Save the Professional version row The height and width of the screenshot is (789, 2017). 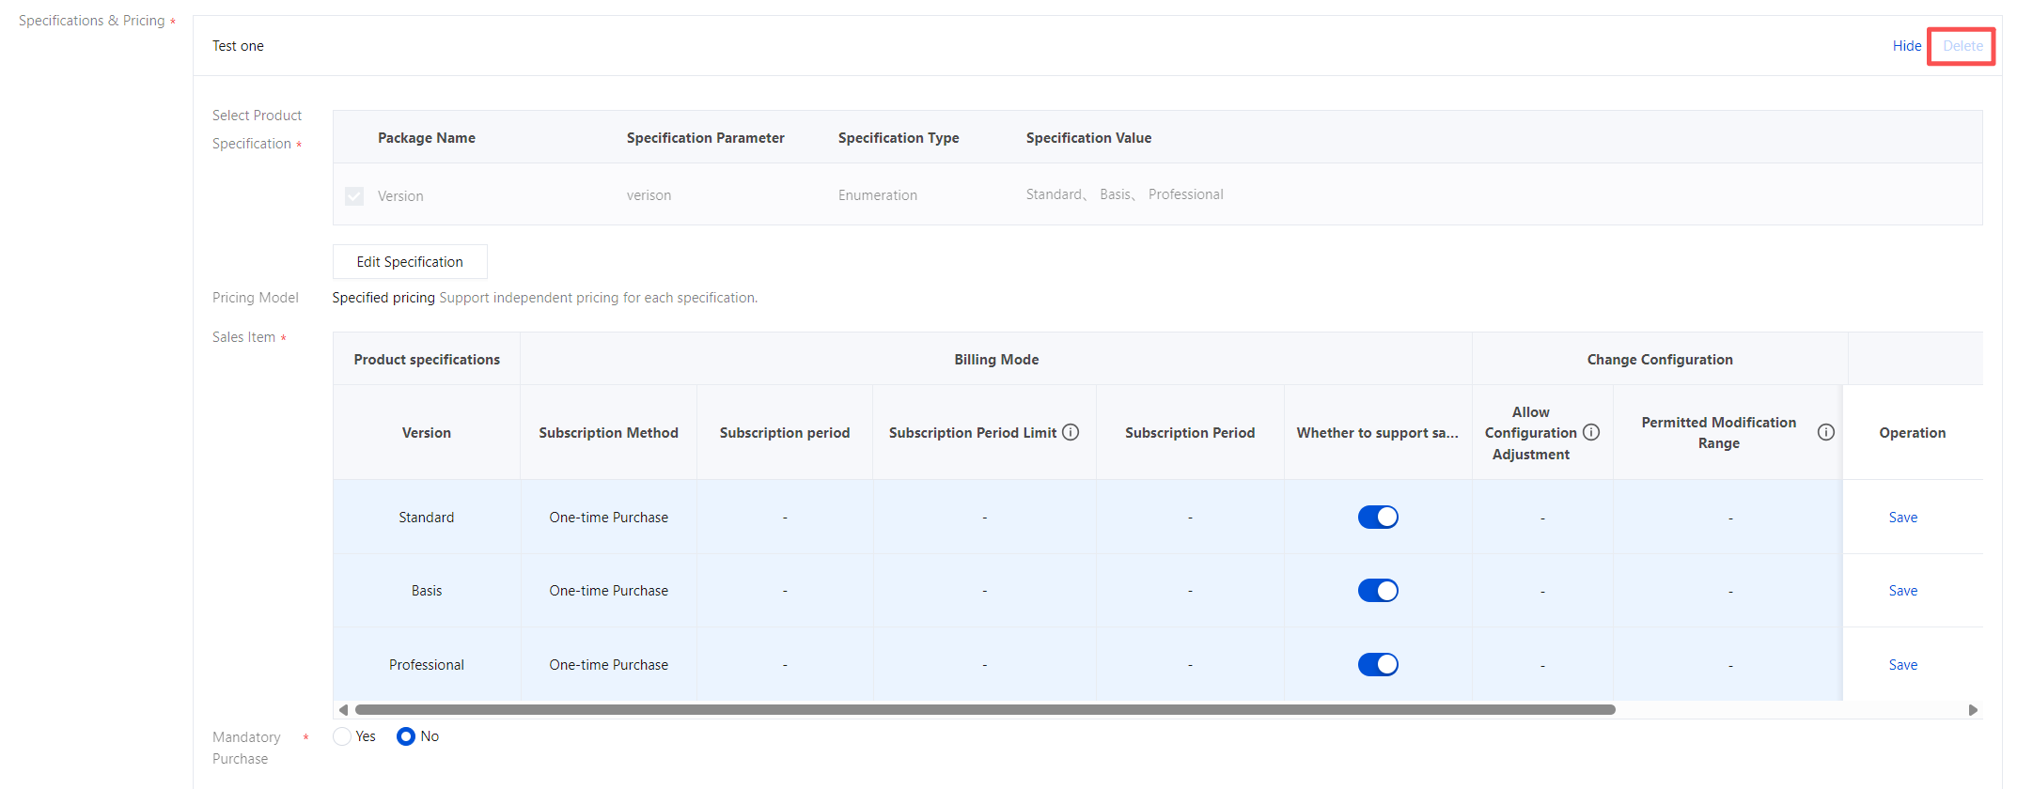[1902, 665]
